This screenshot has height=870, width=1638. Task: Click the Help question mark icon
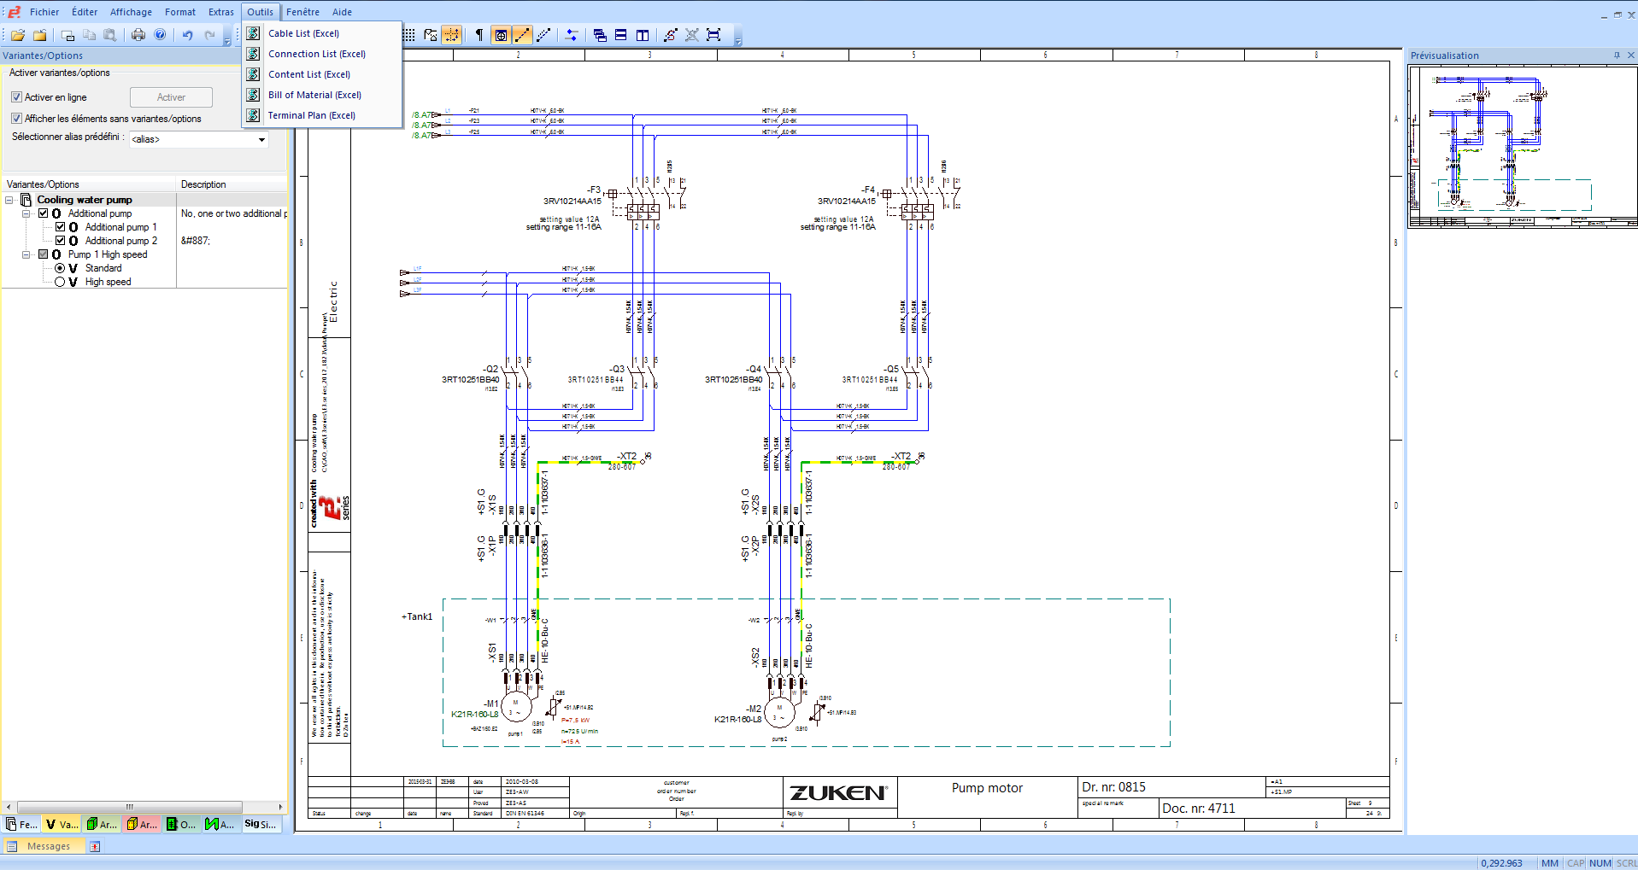(x=160, y=35)
